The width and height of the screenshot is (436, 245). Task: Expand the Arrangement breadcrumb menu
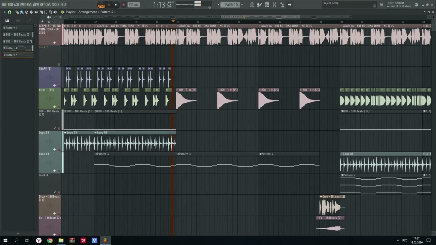point(98,12)
